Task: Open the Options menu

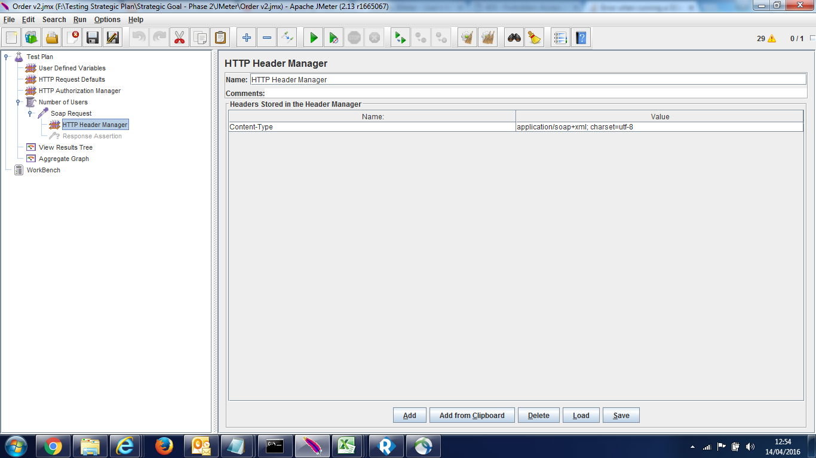Action: tap(108, 20)
